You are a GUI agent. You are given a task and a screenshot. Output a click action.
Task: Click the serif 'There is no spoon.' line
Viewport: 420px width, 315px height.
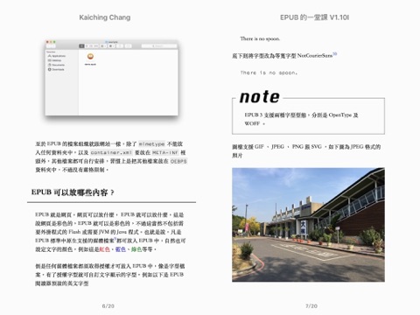[260, 38]
